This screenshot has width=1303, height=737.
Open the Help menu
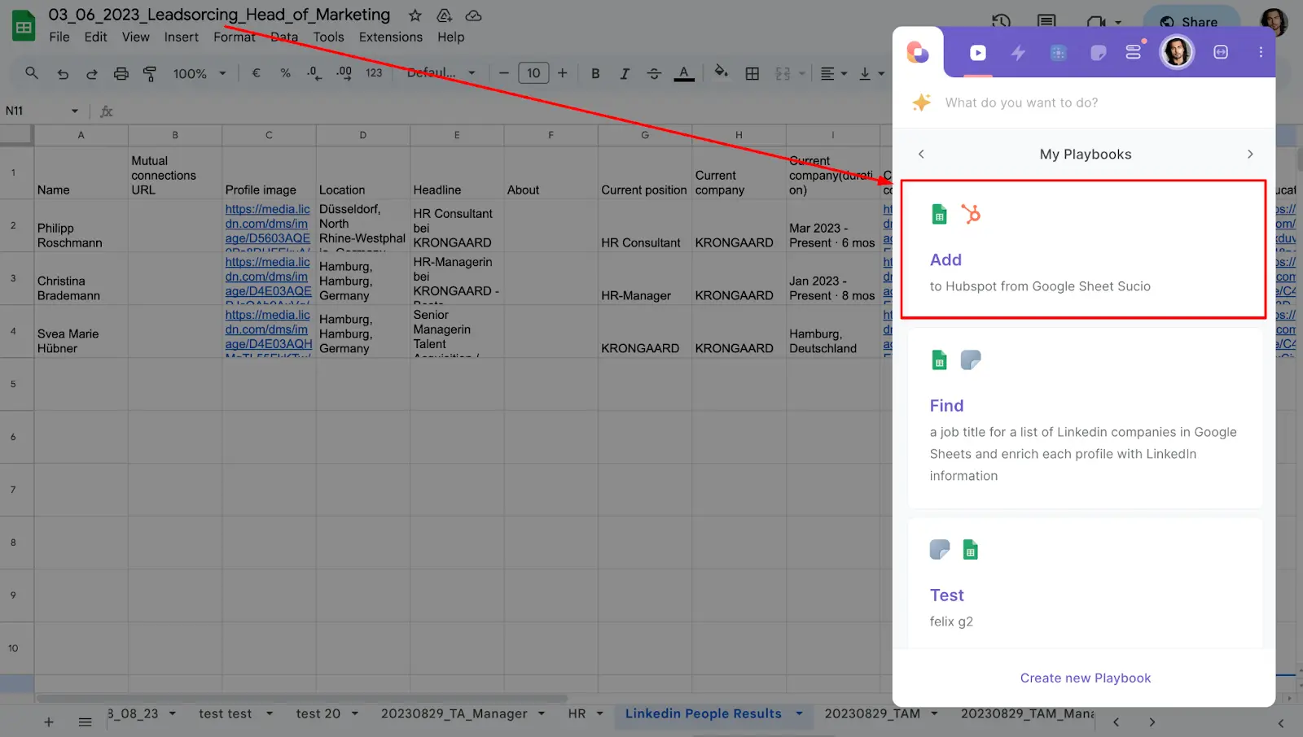pyautogui.click(x=450, y=37)
